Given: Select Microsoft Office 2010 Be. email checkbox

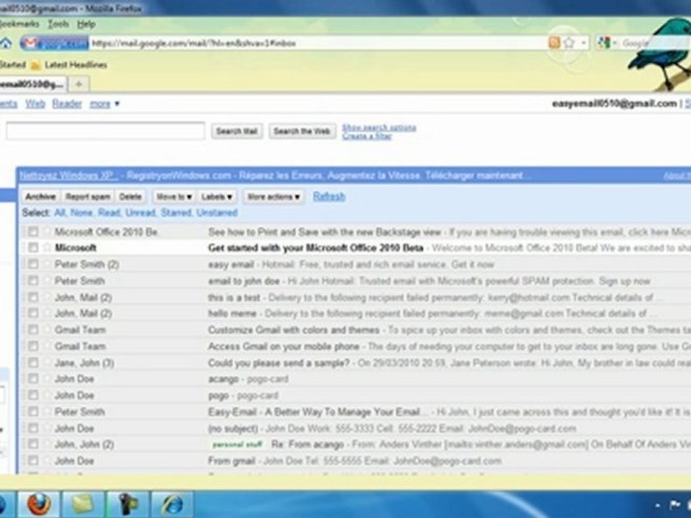Looking at the screenshot, I should pos(33,231).
